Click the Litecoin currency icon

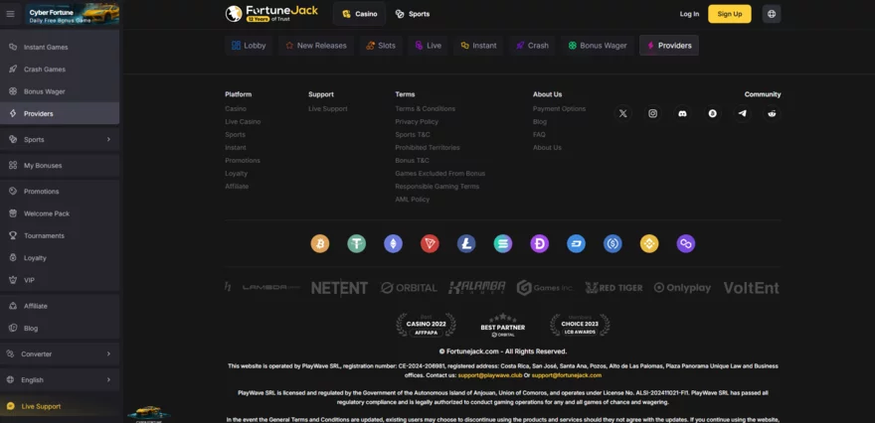466,243
